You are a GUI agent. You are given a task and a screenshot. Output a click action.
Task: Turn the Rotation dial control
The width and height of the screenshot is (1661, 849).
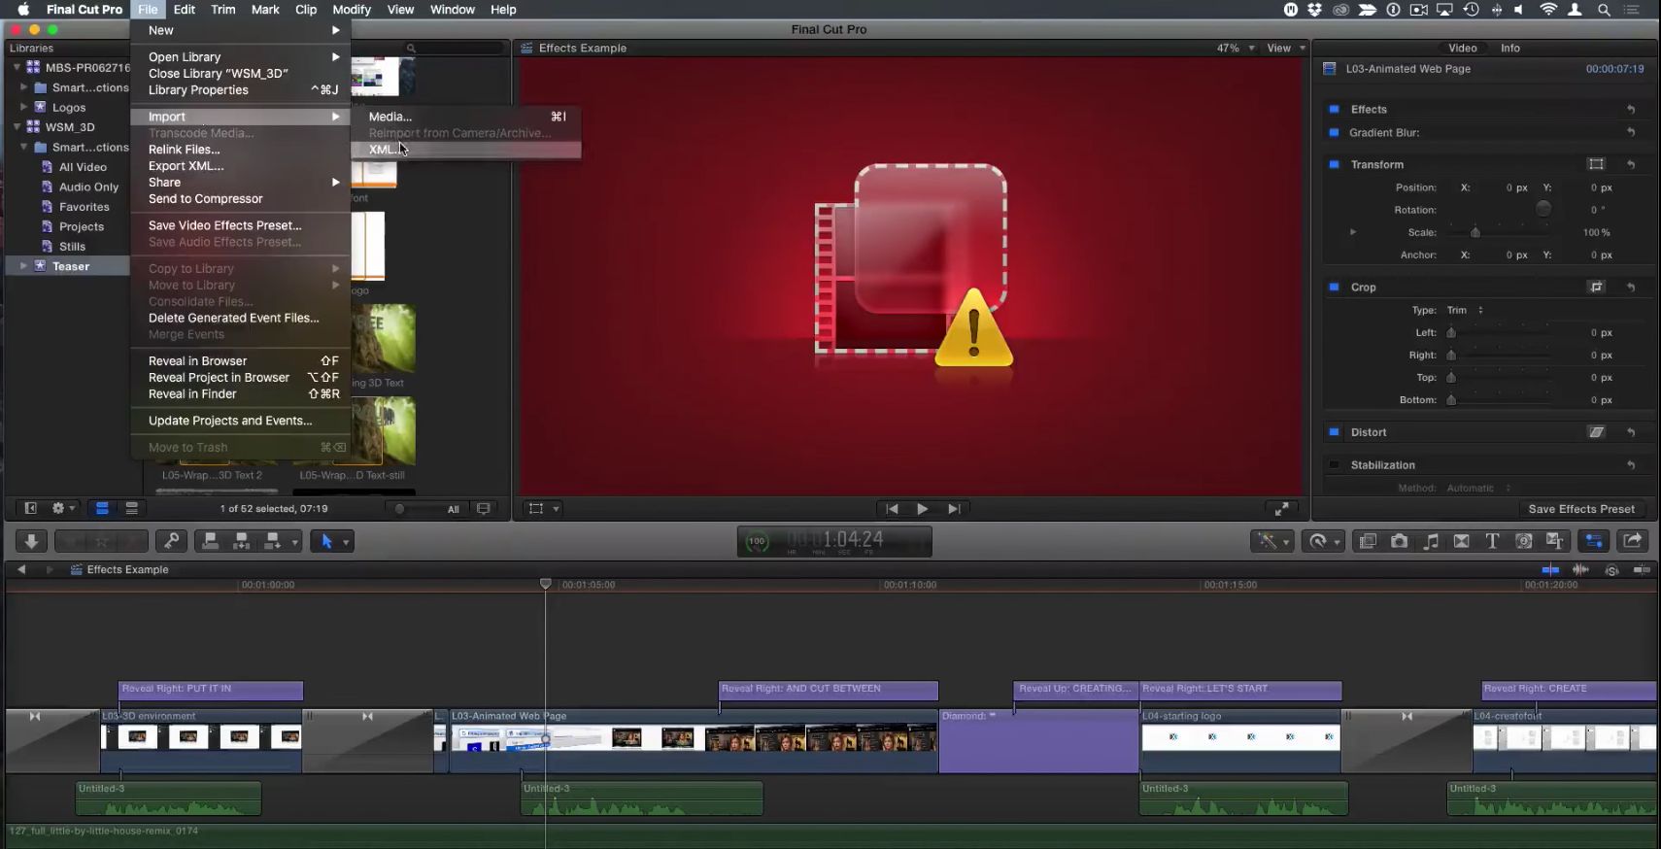point(1543,209)
